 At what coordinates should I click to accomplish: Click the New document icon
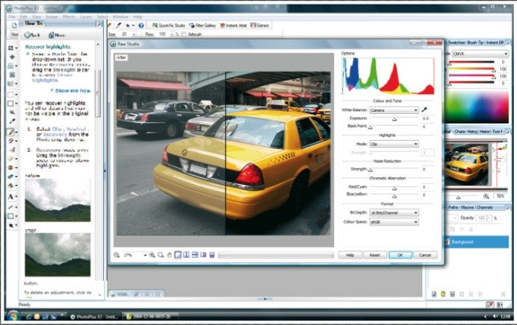(14, 25)
